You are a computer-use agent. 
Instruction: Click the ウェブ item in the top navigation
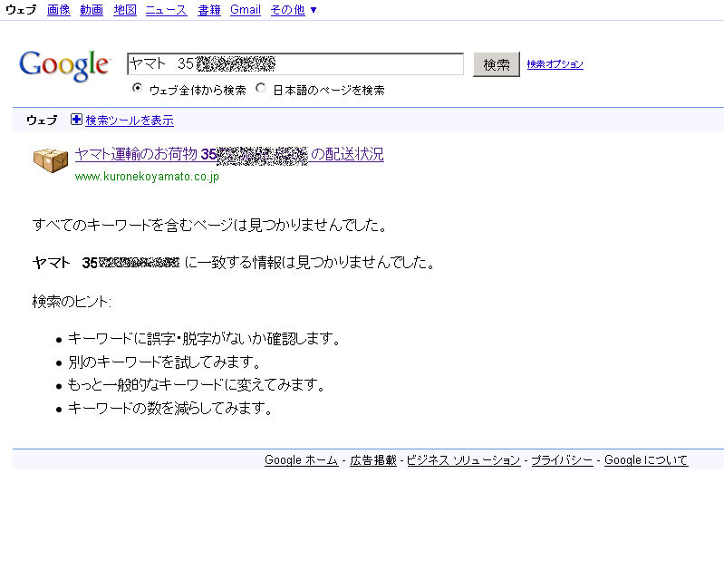click(x=21, y=10)
